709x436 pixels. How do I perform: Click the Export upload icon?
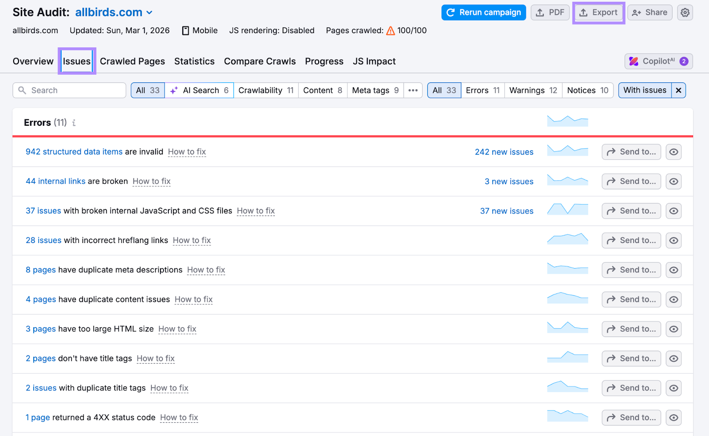[584, 12]
